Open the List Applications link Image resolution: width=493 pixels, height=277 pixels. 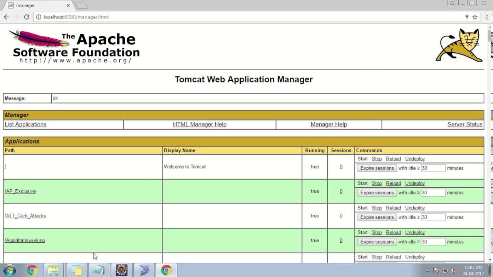tap(25, 124)
